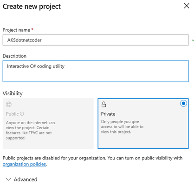Select the Private visibility card description text

[x=122, y=126]
